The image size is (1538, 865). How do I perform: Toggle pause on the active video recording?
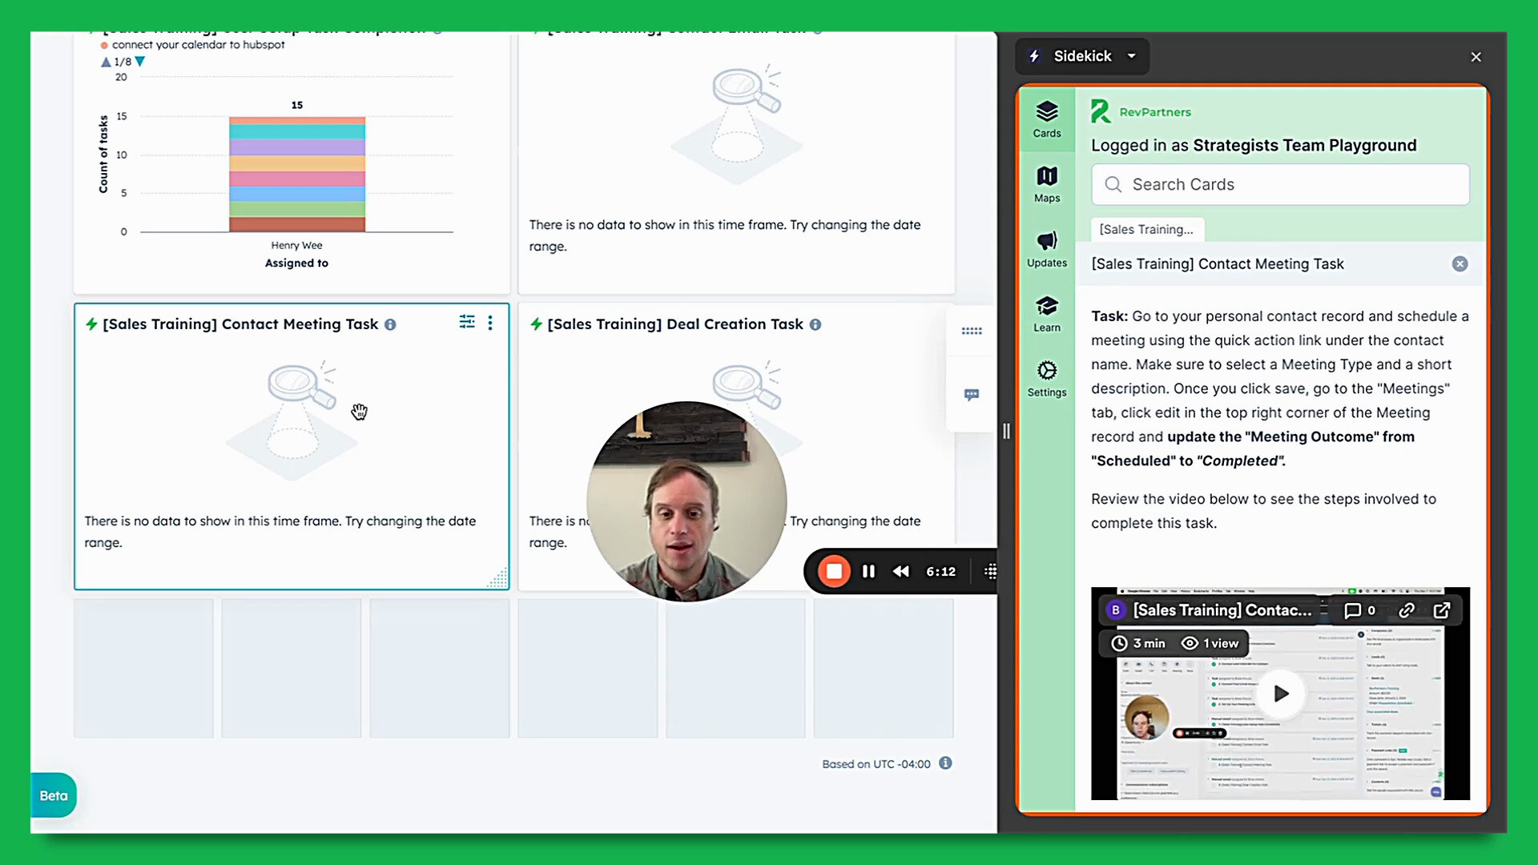pyautogui.click(x=868, y=571)
